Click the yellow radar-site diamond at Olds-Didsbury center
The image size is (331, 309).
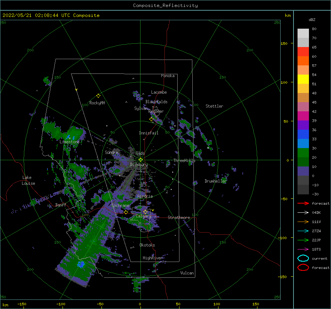(x=140, y=160)
